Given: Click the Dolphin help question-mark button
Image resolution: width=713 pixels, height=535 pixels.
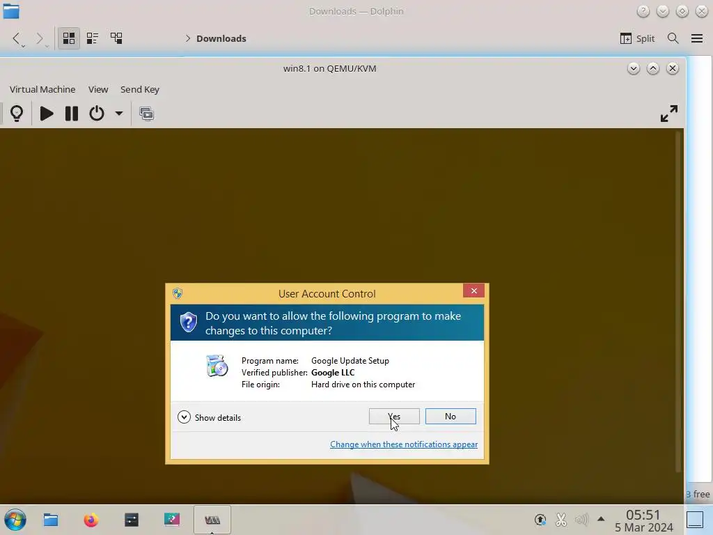Looking at the screenshot, I should (643, 11).
